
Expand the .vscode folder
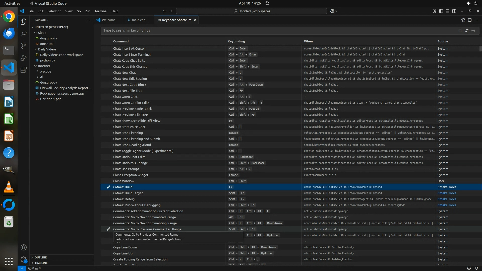(x=38, y=71)
